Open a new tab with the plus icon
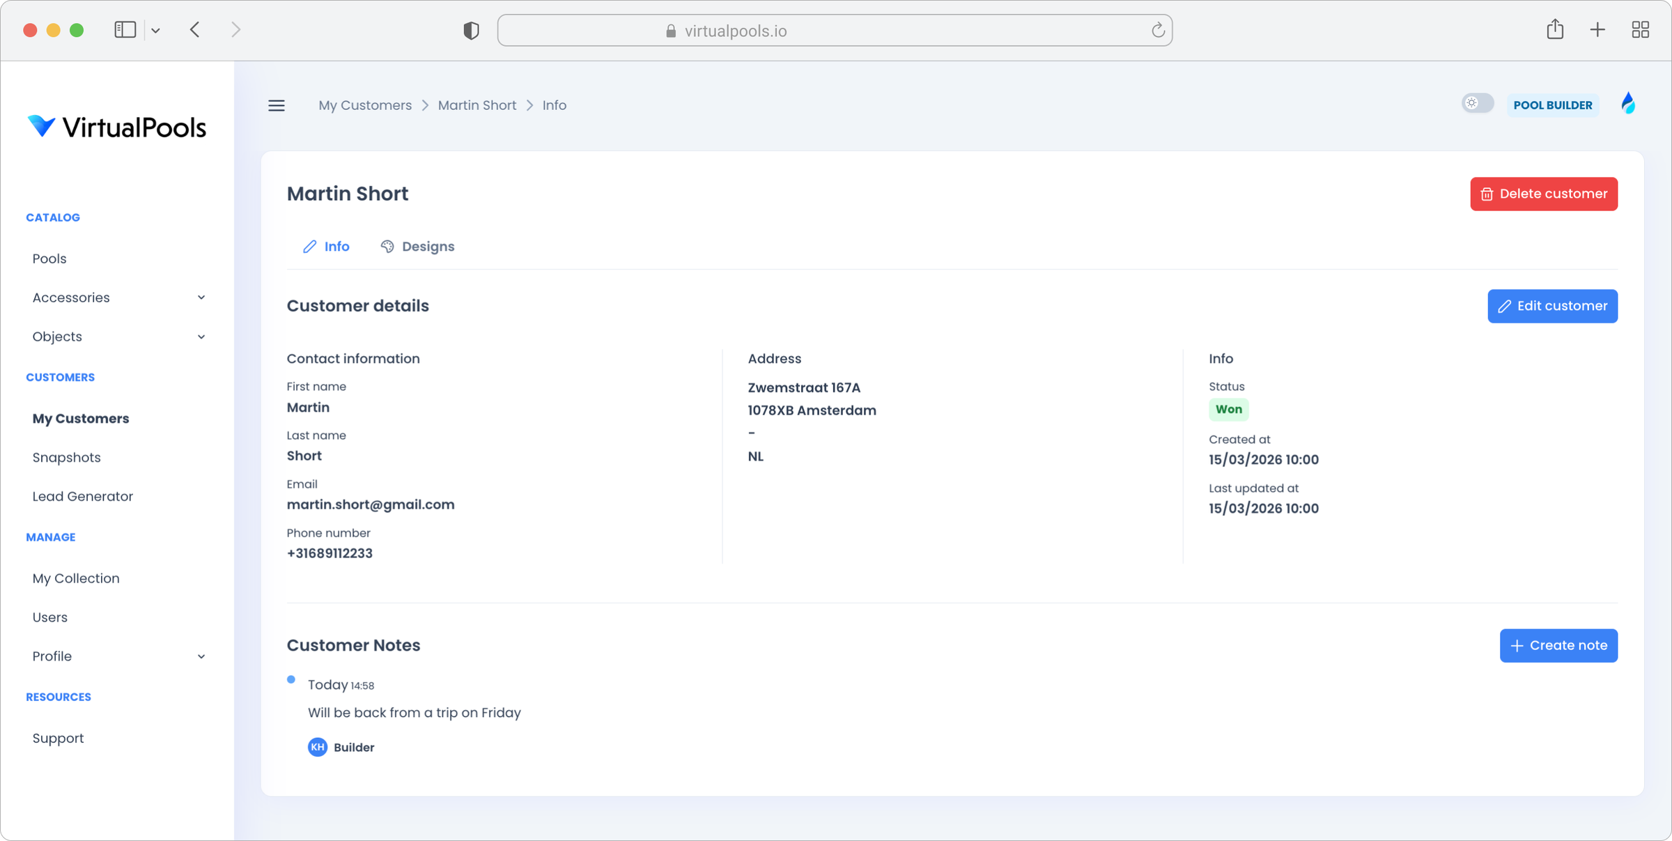The height and width of the screenshot is (841, 1672). point(1597,29)
